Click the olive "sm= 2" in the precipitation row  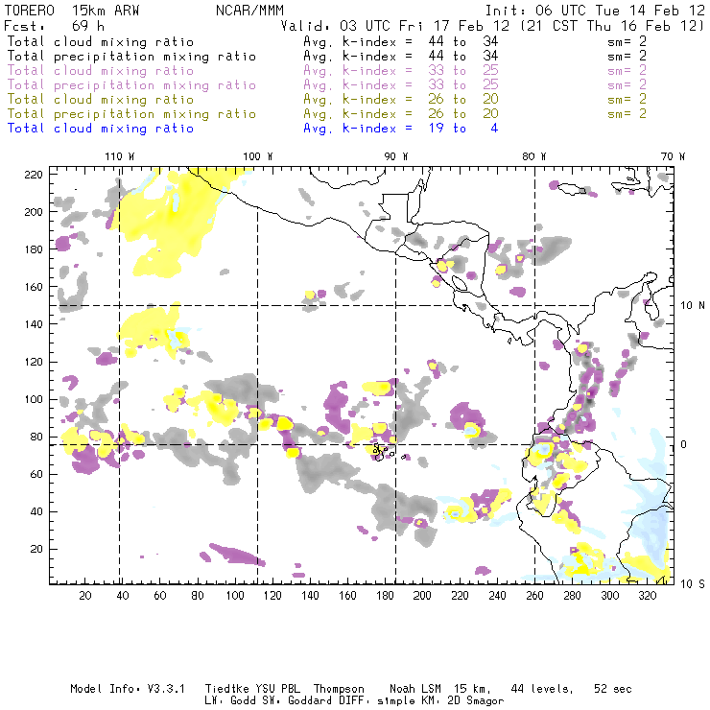[x=627, y=114]
